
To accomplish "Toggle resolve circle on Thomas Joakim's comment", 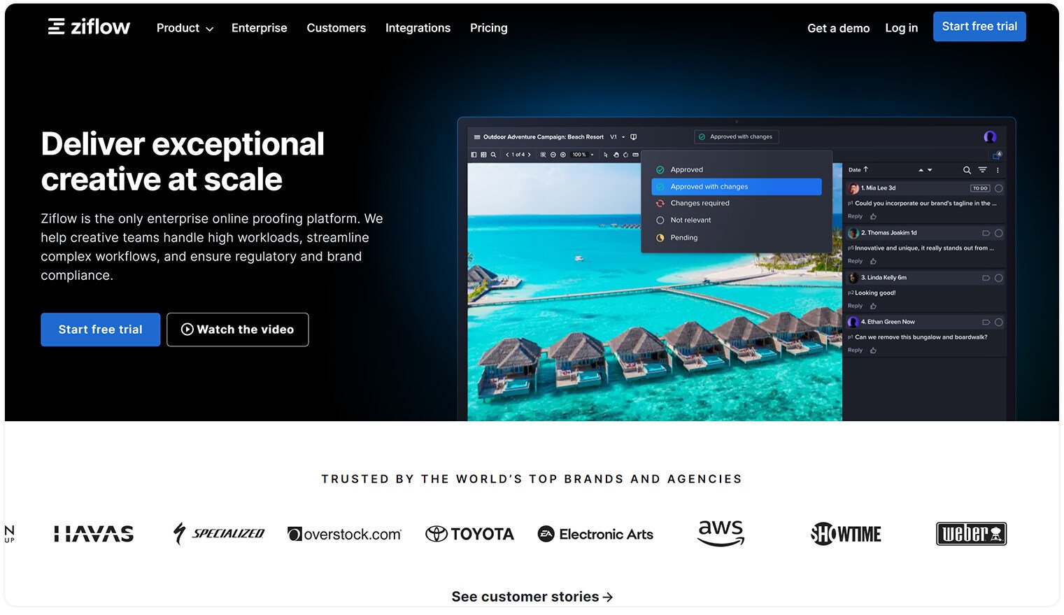I will click(x=999, y=233).
